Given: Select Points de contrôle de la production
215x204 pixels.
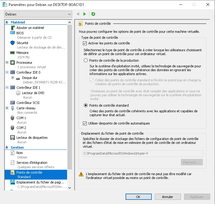Looking at the screenshot, I should [86, 60].
